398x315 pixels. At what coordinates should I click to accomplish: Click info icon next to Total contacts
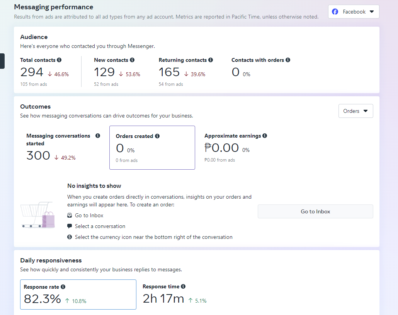tap(59, 60)
